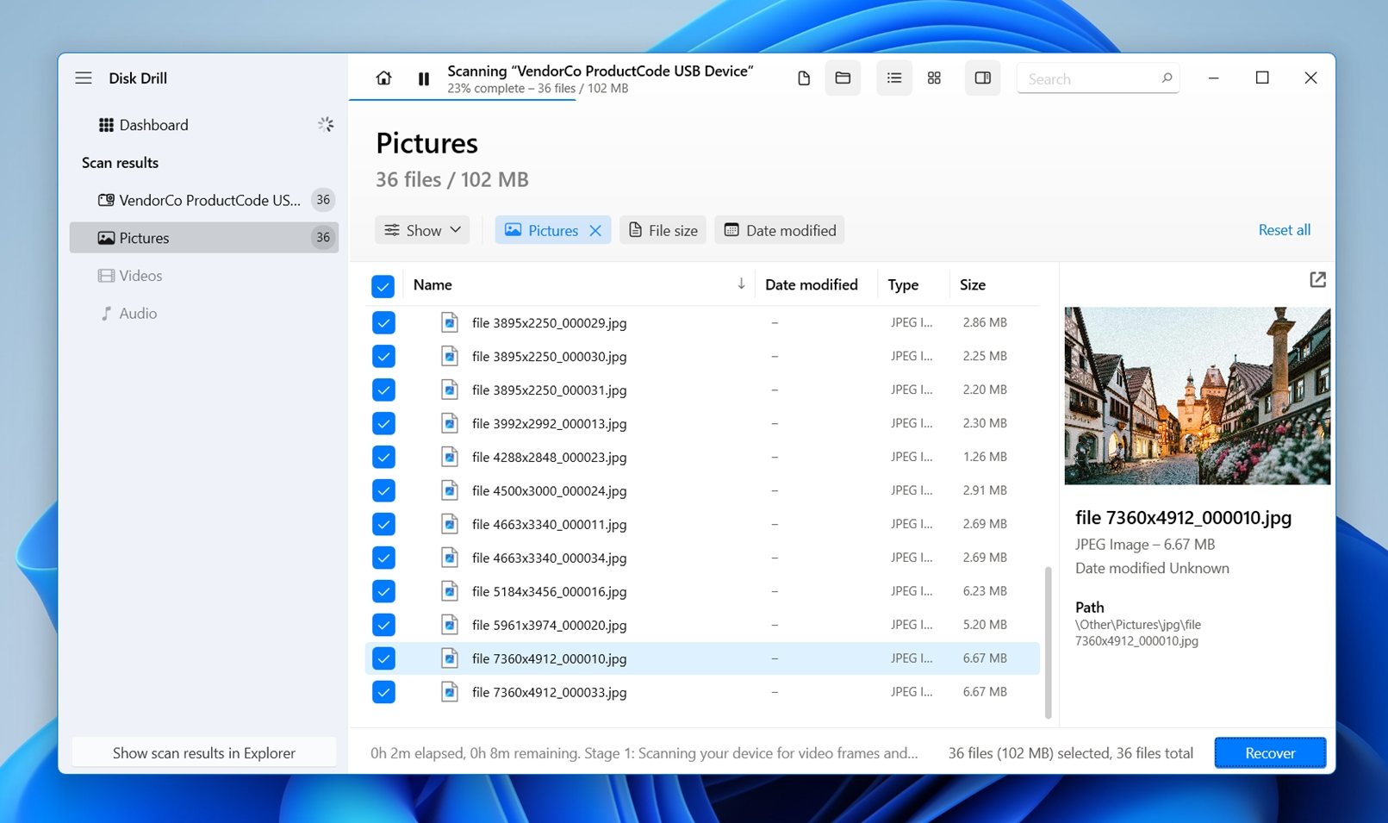Click JPEG icon of file 3992x2992_000013.jpg
Image resolution: width=1388 pixels, height=823 pixels.
coord(450,423)
